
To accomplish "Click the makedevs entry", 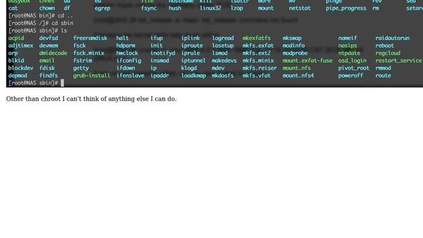I will tap(224, 61).
